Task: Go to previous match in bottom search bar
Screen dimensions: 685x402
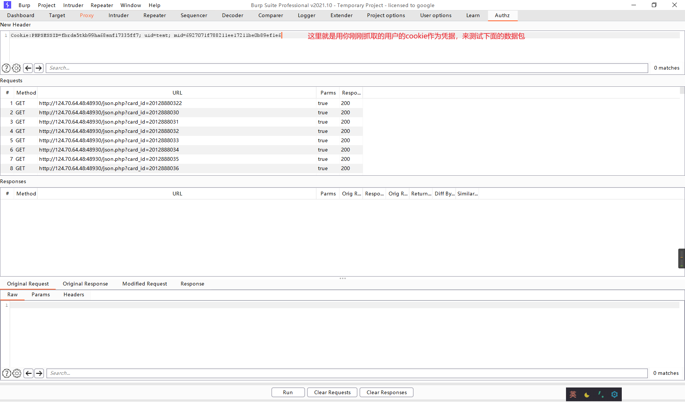Action: click(x=29, y=373)
